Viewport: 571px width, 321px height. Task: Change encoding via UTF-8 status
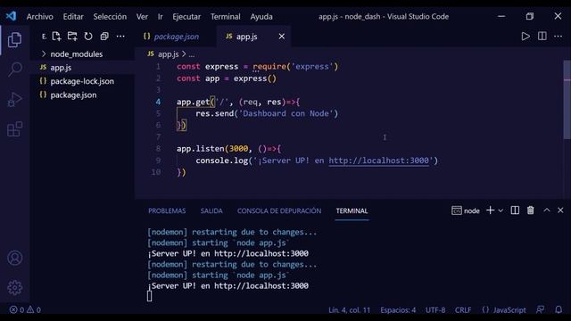pyautogui.click(x=435, y=310)
